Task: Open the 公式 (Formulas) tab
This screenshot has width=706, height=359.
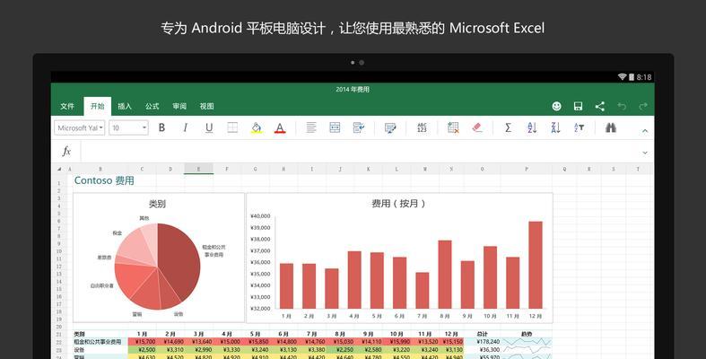Action: point(153,106)
